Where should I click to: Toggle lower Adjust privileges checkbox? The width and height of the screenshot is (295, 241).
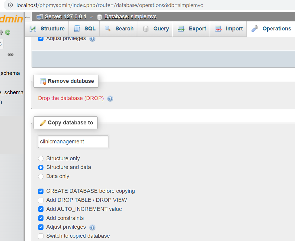coord(41,227)
